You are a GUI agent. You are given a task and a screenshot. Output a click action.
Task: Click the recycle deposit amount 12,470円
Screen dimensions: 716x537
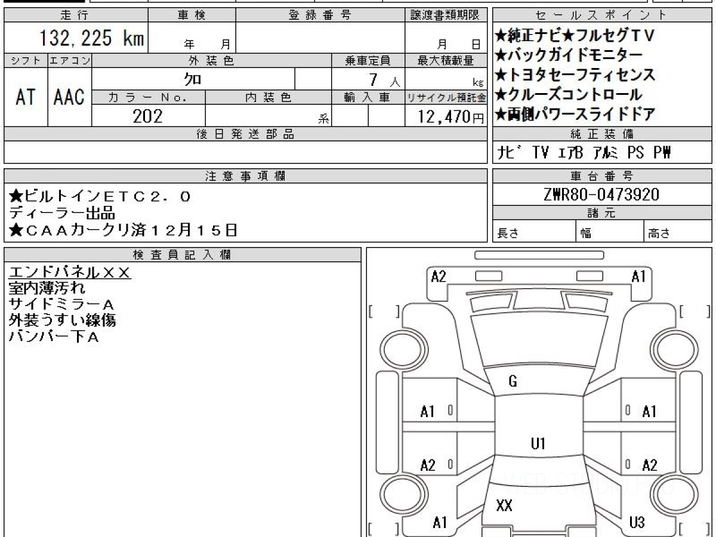point(452,117)
